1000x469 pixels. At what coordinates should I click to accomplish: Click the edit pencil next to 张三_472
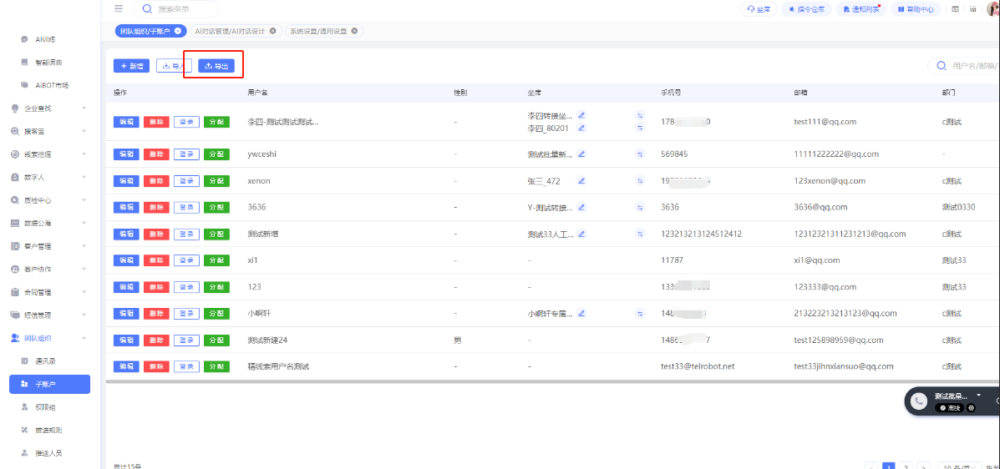(582, 181)
